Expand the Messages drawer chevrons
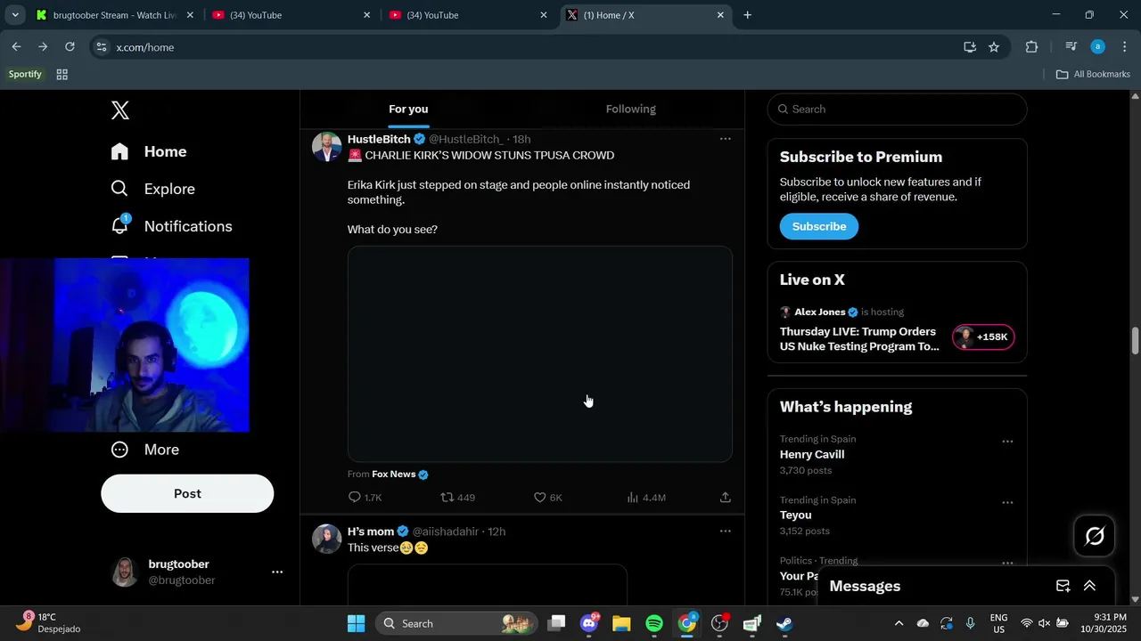 pos(1089,586)
